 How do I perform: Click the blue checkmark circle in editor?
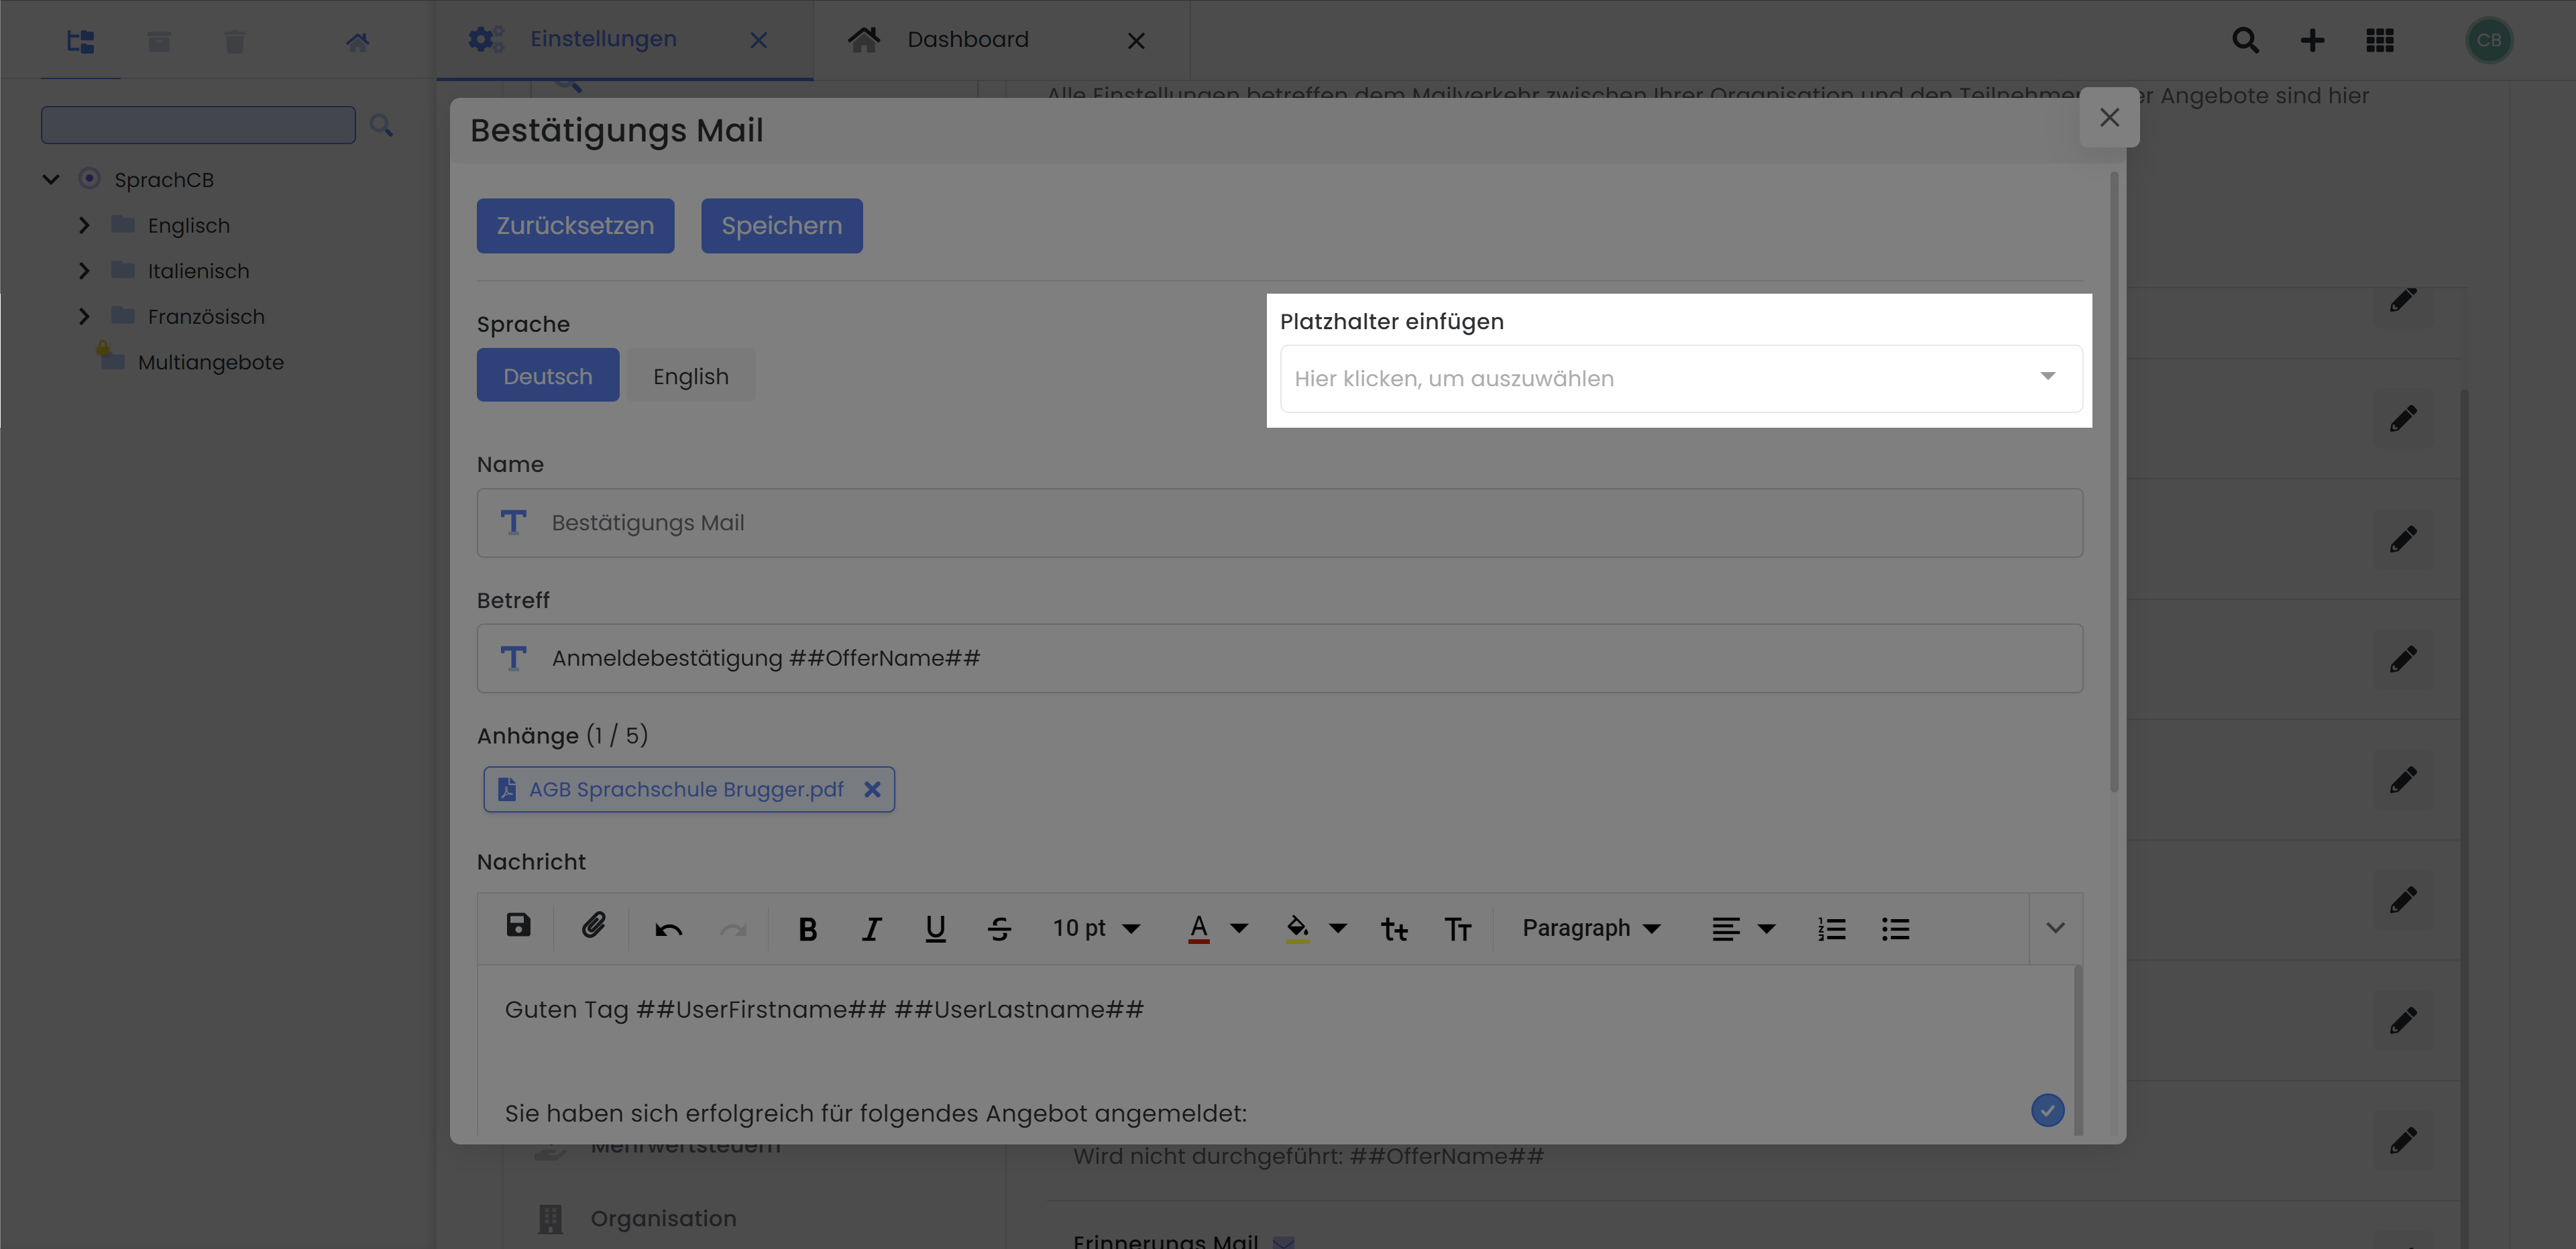(x=2047, y=1110)
